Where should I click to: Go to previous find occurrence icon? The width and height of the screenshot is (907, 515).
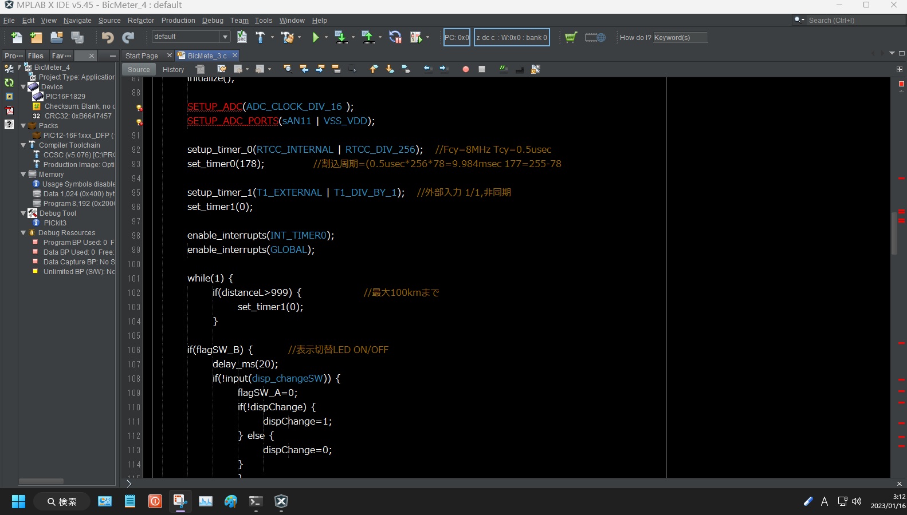(304, 69)
